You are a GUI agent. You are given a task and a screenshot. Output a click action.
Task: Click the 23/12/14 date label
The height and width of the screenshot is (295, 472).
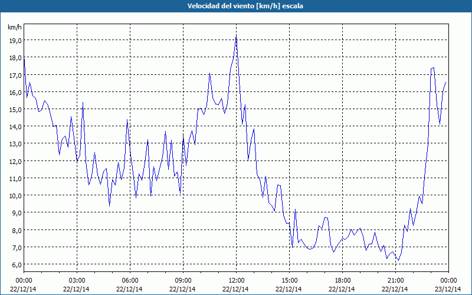tap(448, 289)
